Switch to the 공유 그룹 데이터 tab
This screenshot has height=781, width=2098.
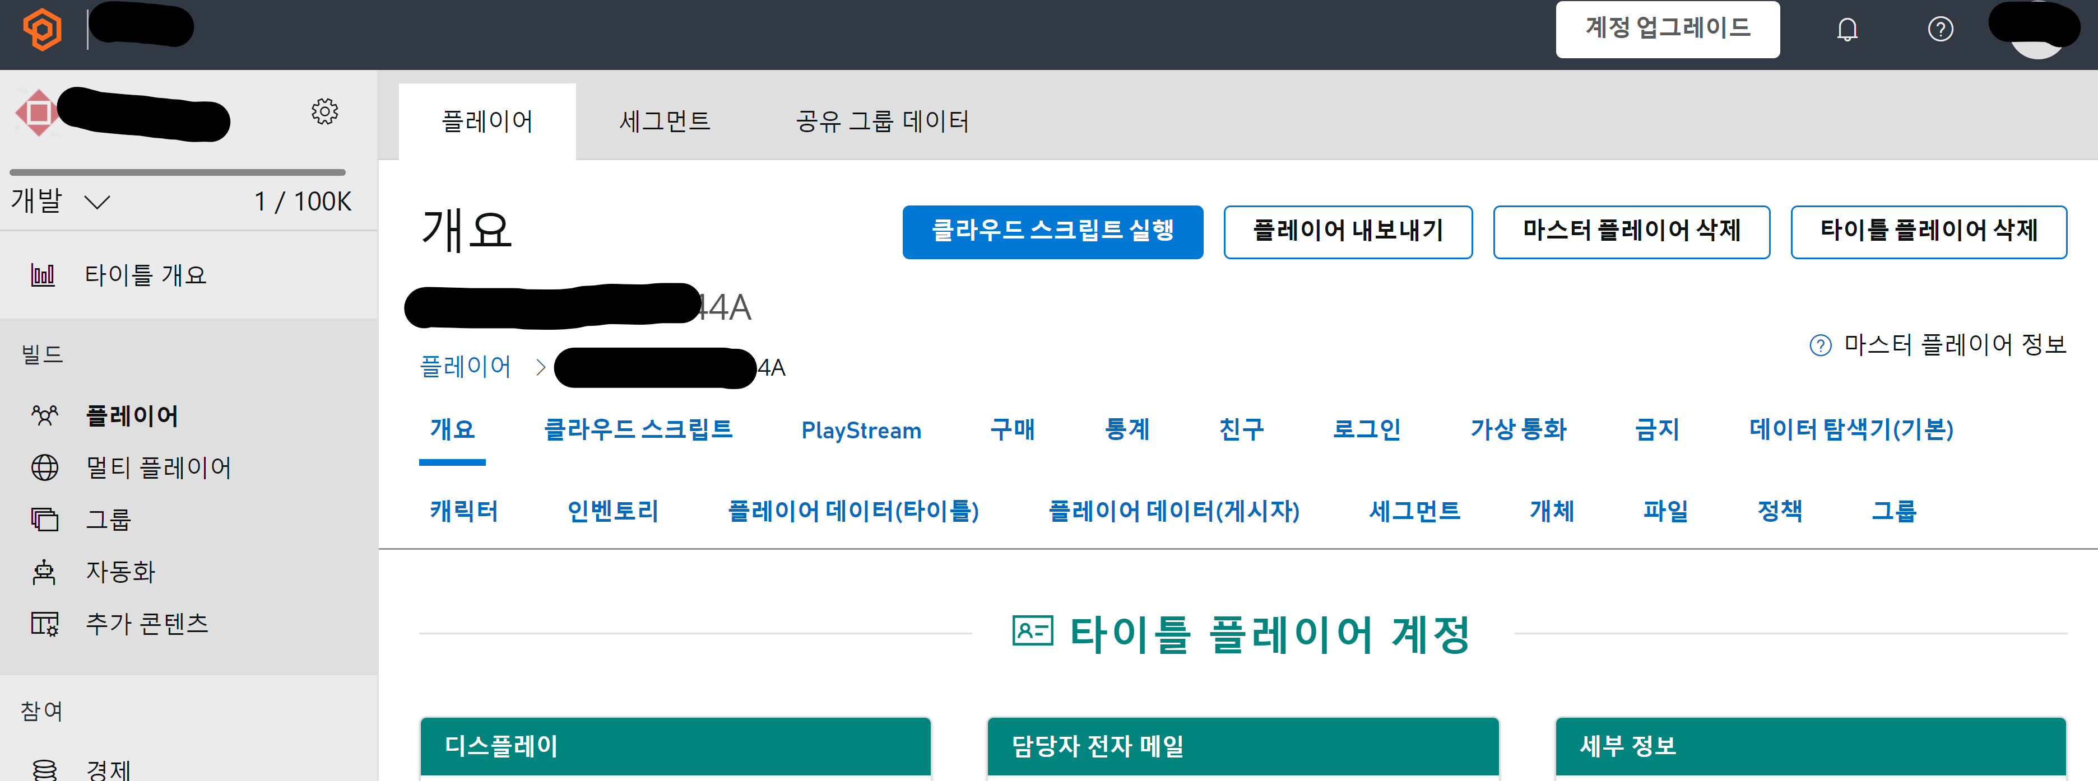[x=882, y=121]
